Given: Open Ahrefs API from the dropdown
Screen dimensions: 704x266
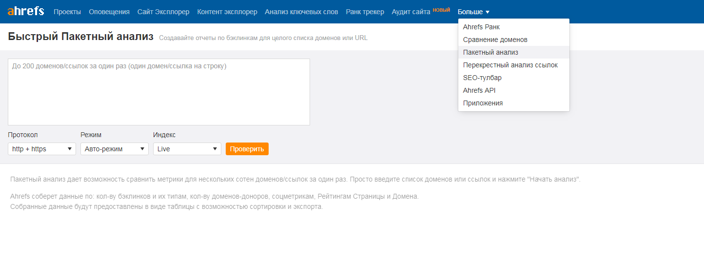Looking at the screenshot, I should click(514, 90).
